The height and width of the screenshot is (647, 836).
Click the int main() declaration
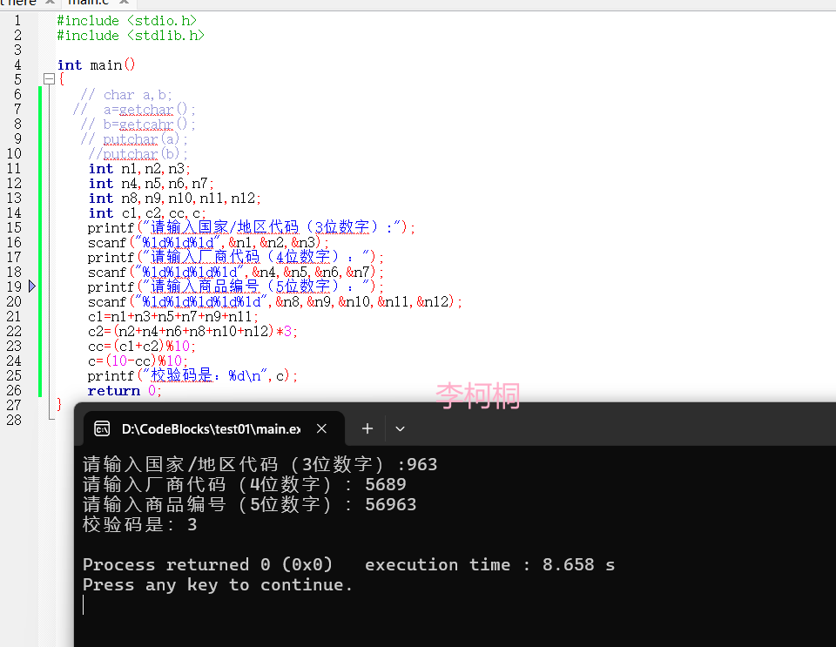96,65
